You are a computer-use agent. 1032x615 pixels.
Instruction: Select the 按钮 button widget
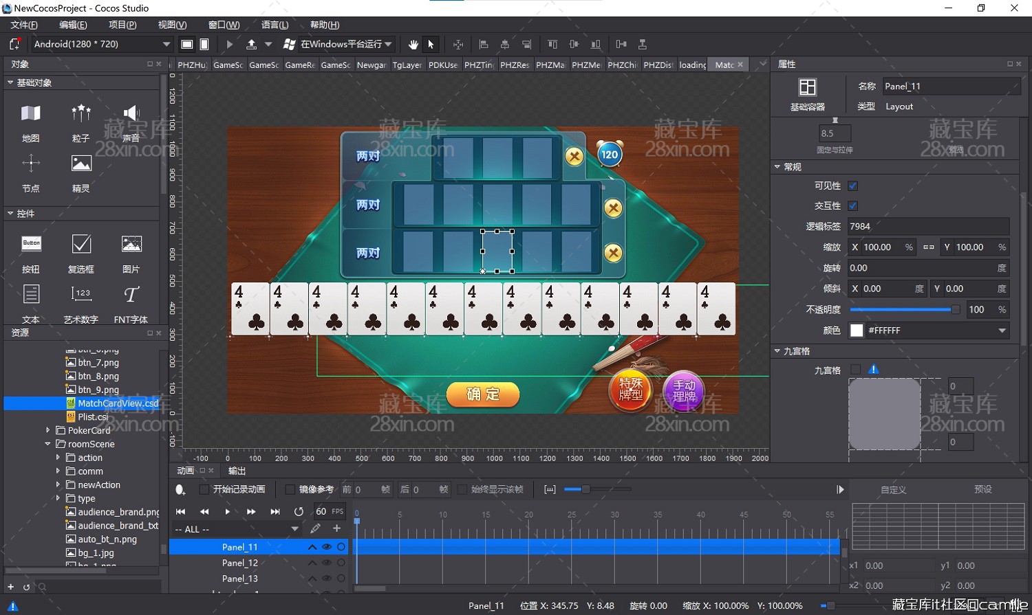click(x=31, y=254)
